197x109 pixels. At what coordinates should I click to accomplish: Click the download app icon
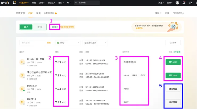[x=191, y=3]
